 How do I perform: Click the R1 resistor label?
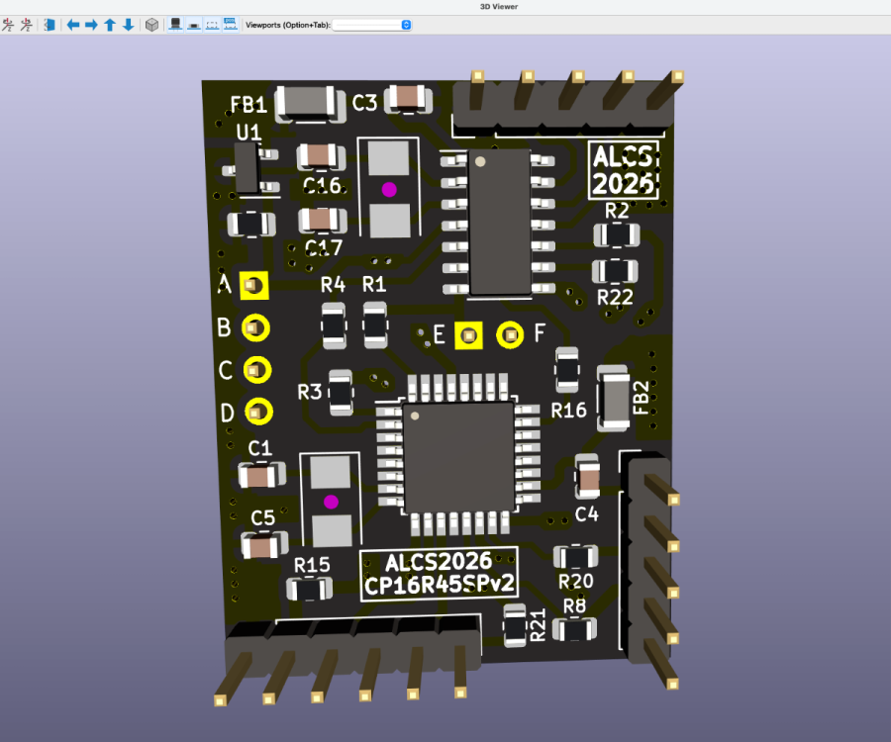(374, 284)
